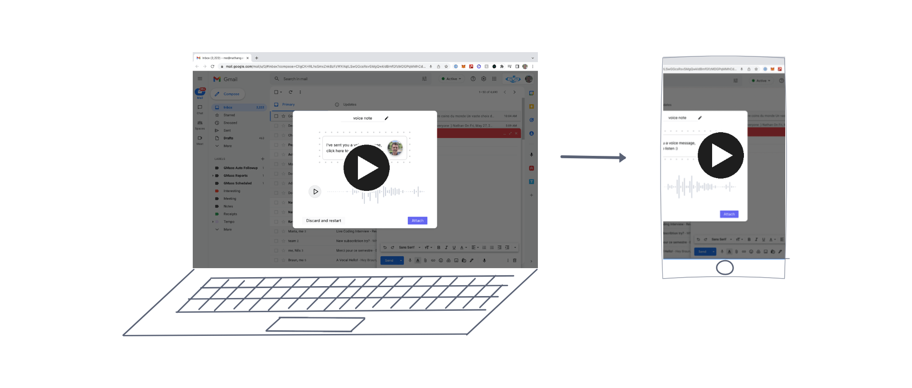Open Google Calendar side panel icon
Image resolution: width=912 pixels, height=388 pixels.
531,93
